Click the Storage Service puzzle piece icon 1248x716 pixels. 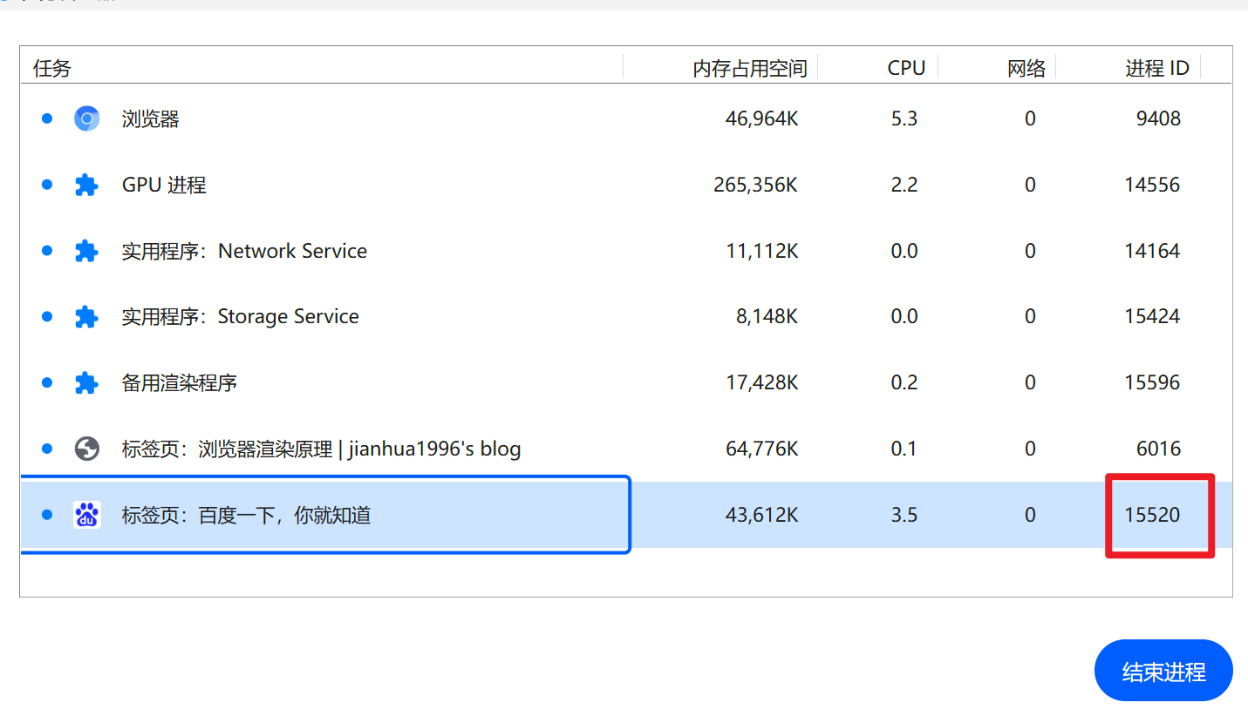coord(86,317)
